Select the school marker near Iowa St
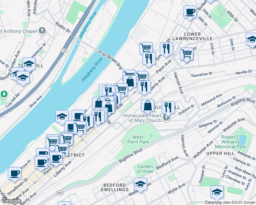Image resolution: width=256 pixels, height=205 pixels. pos(217,192)
